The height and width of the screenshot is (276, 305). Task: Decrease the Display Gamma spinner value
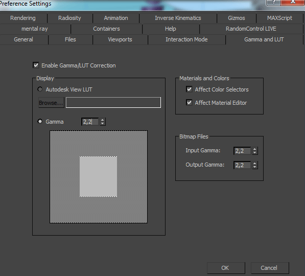103,124
